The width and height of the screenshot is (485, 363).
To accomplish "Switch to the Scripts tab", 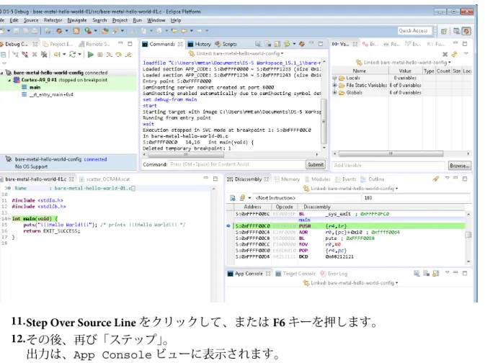I will [x=226, y=44].
